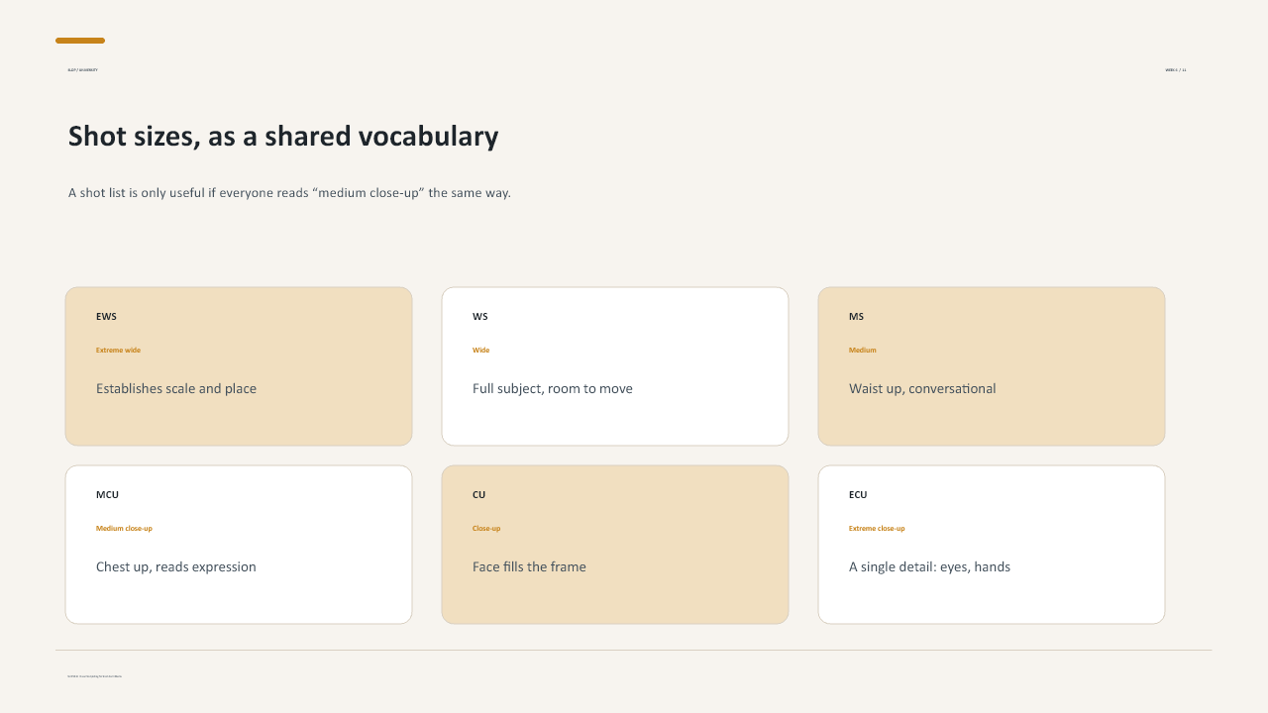
Task: Click the "CU" abbreviation label
Action: (x=479, y=495)
